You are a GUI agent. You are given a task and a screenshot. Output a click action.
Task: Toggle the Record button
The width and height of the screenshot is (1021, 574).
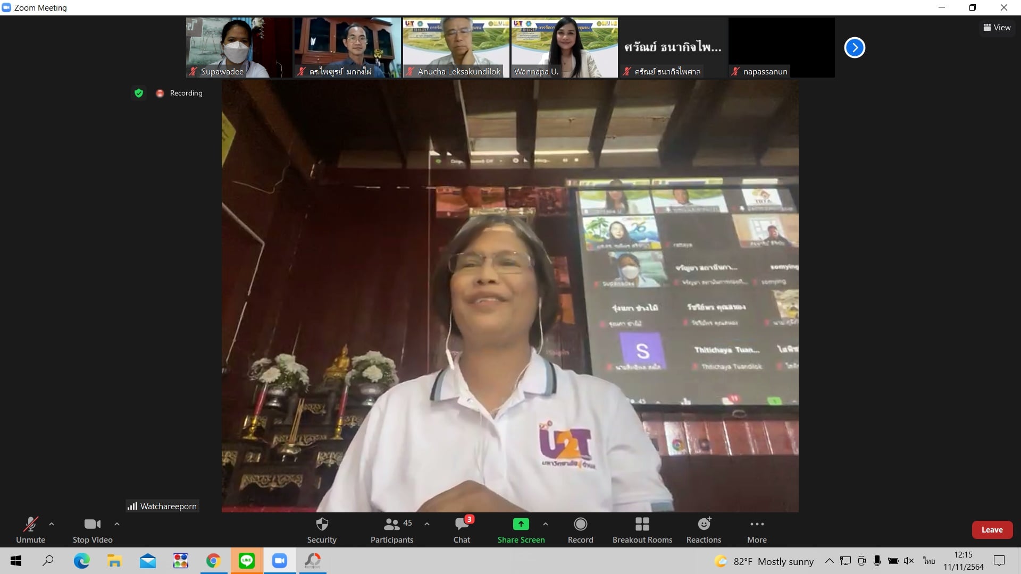coord(580,530)
